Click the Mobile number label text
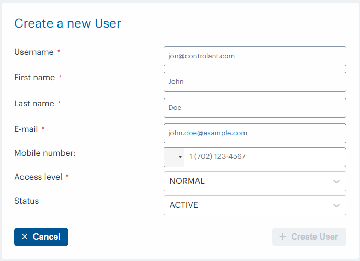 45,153
